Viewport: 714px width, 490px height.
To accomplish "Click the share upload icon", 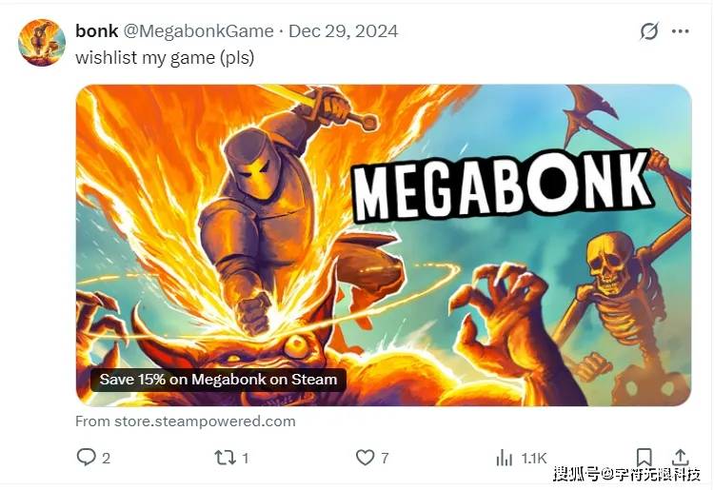I will coord(680,458).
